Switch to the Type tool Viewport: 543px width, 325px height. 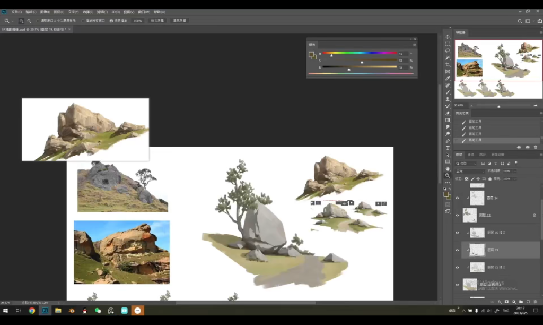(x=448, y=148)
